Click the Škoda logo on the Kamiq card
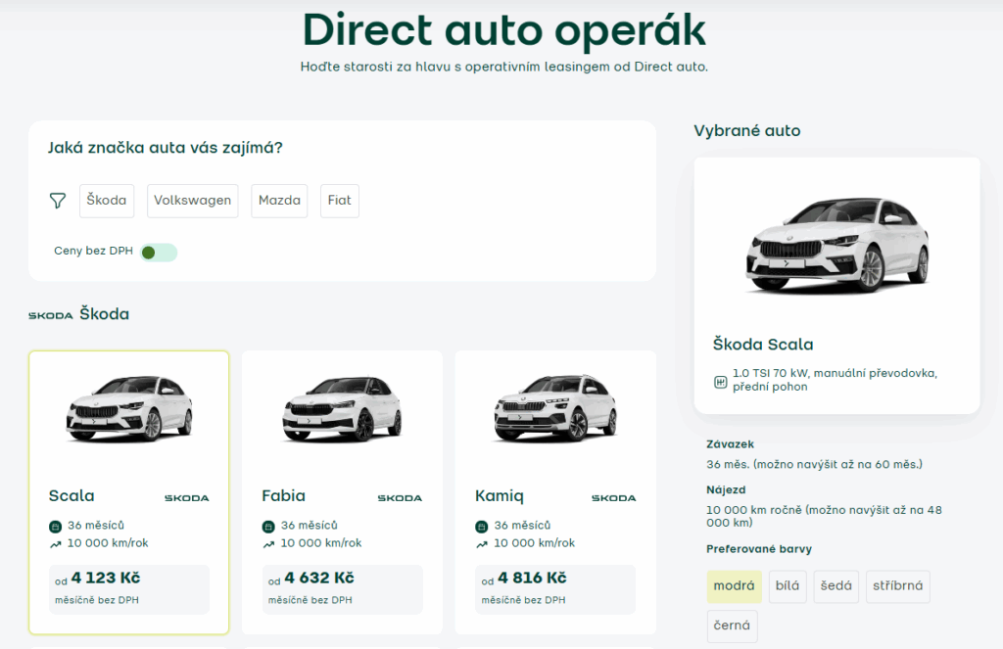The height and width of the screenshot is (649, 1003). coord(614,497)
